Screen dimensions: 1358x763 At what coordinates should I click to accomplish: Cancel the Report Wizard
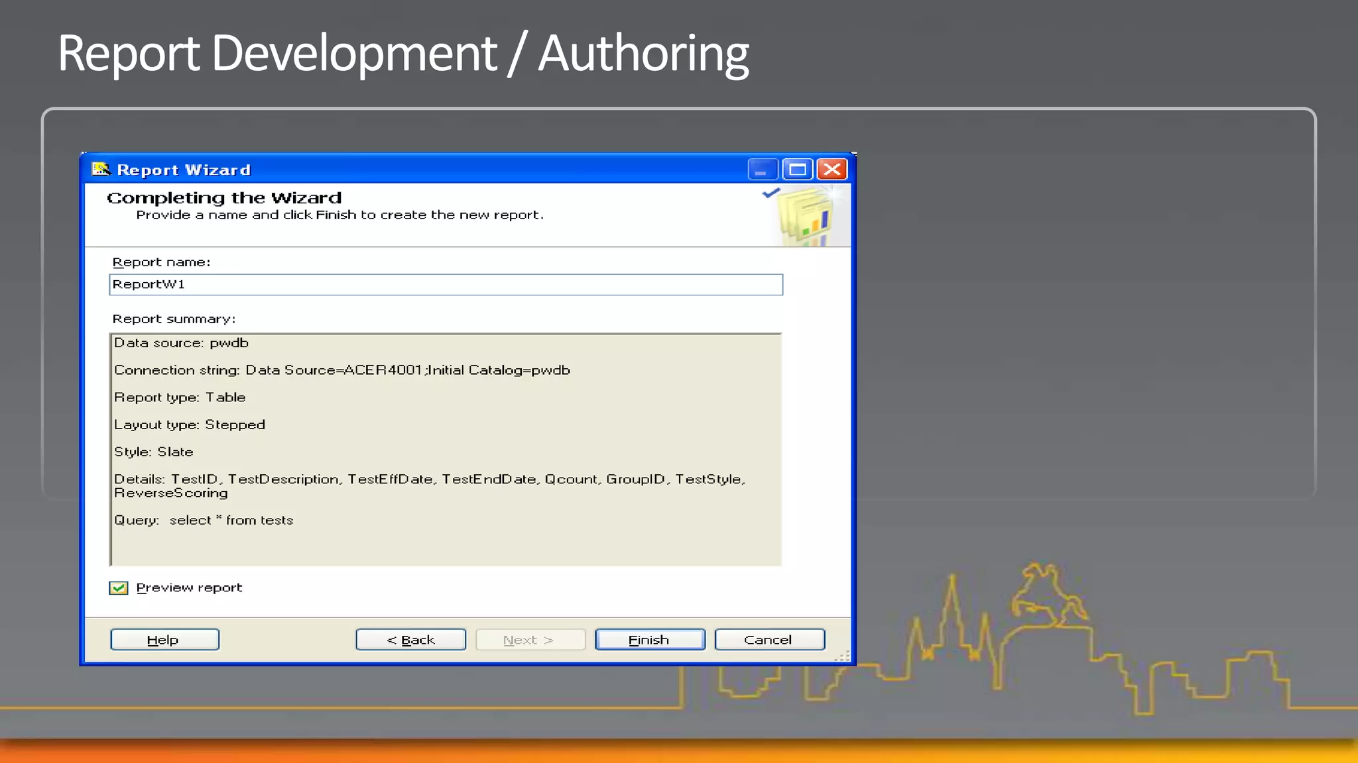pos(769,640)
